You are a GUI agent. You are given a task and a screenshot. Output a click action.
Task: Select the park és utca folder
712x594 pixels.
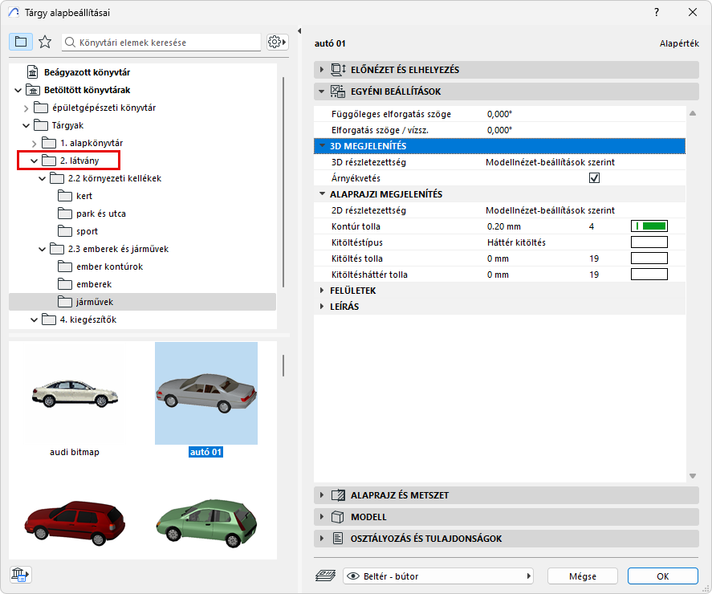(x=100, y=214)
